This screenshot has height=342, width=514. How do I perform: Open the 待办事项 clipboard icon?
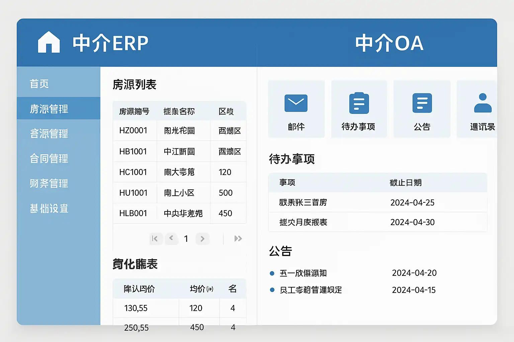coord(359,103)
